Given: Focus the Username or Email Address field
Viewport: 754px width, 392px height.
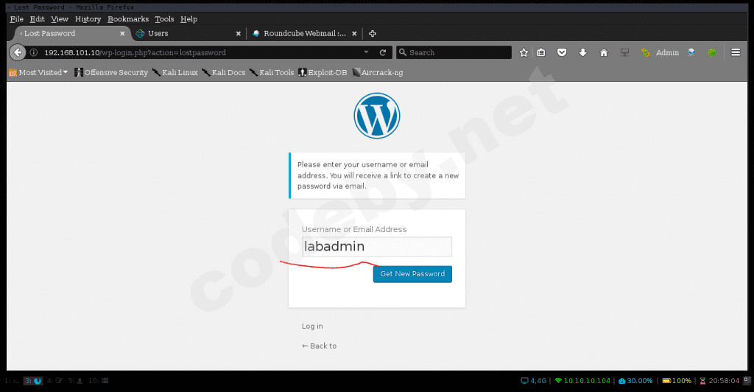Looking at the screenshot, I should tap(377, 246).
